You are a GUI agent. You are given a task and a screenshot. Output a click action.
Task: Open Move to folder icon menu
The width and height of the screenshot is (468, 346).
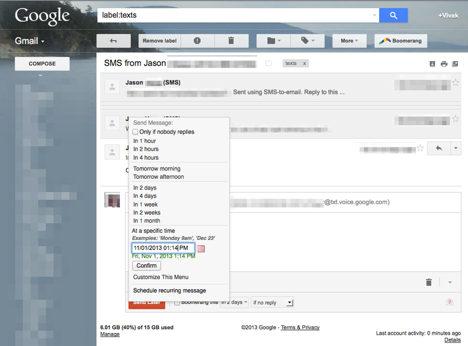[x=274, y=41]
